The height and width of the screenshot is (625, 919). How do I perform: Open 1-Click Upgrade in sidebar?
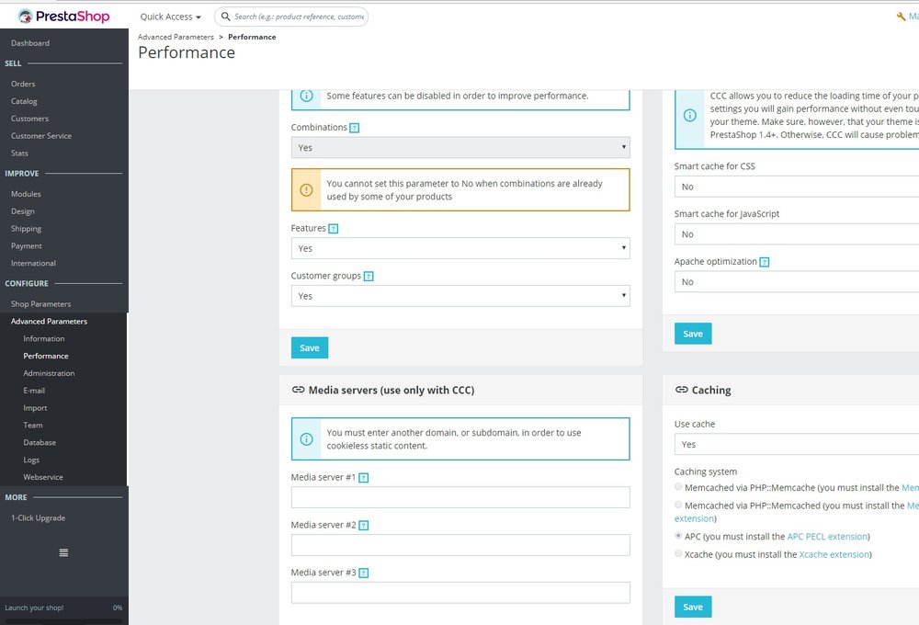38,518
